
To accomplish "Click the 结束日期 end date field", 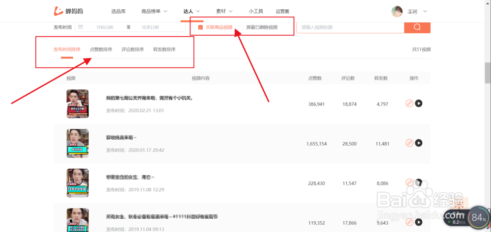I will (x=150, y=27).
